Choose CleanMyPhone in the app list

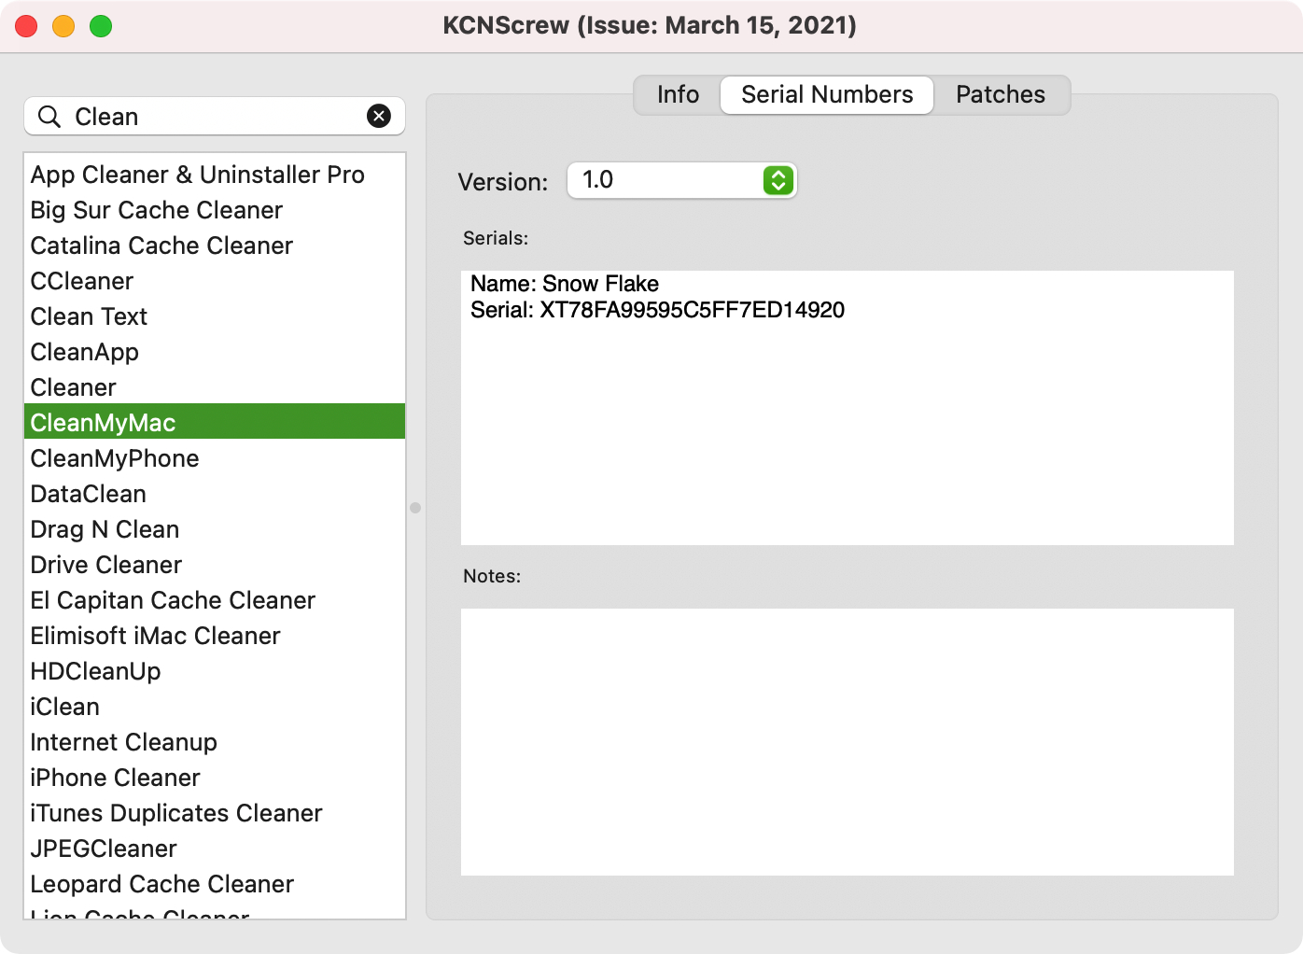tap(115, 458)
